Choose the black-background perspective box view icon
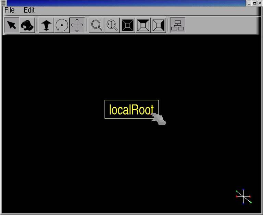Image resolution: width=263 pixels, height=215 pixels. pyautogui.click(x=127, y=25)
